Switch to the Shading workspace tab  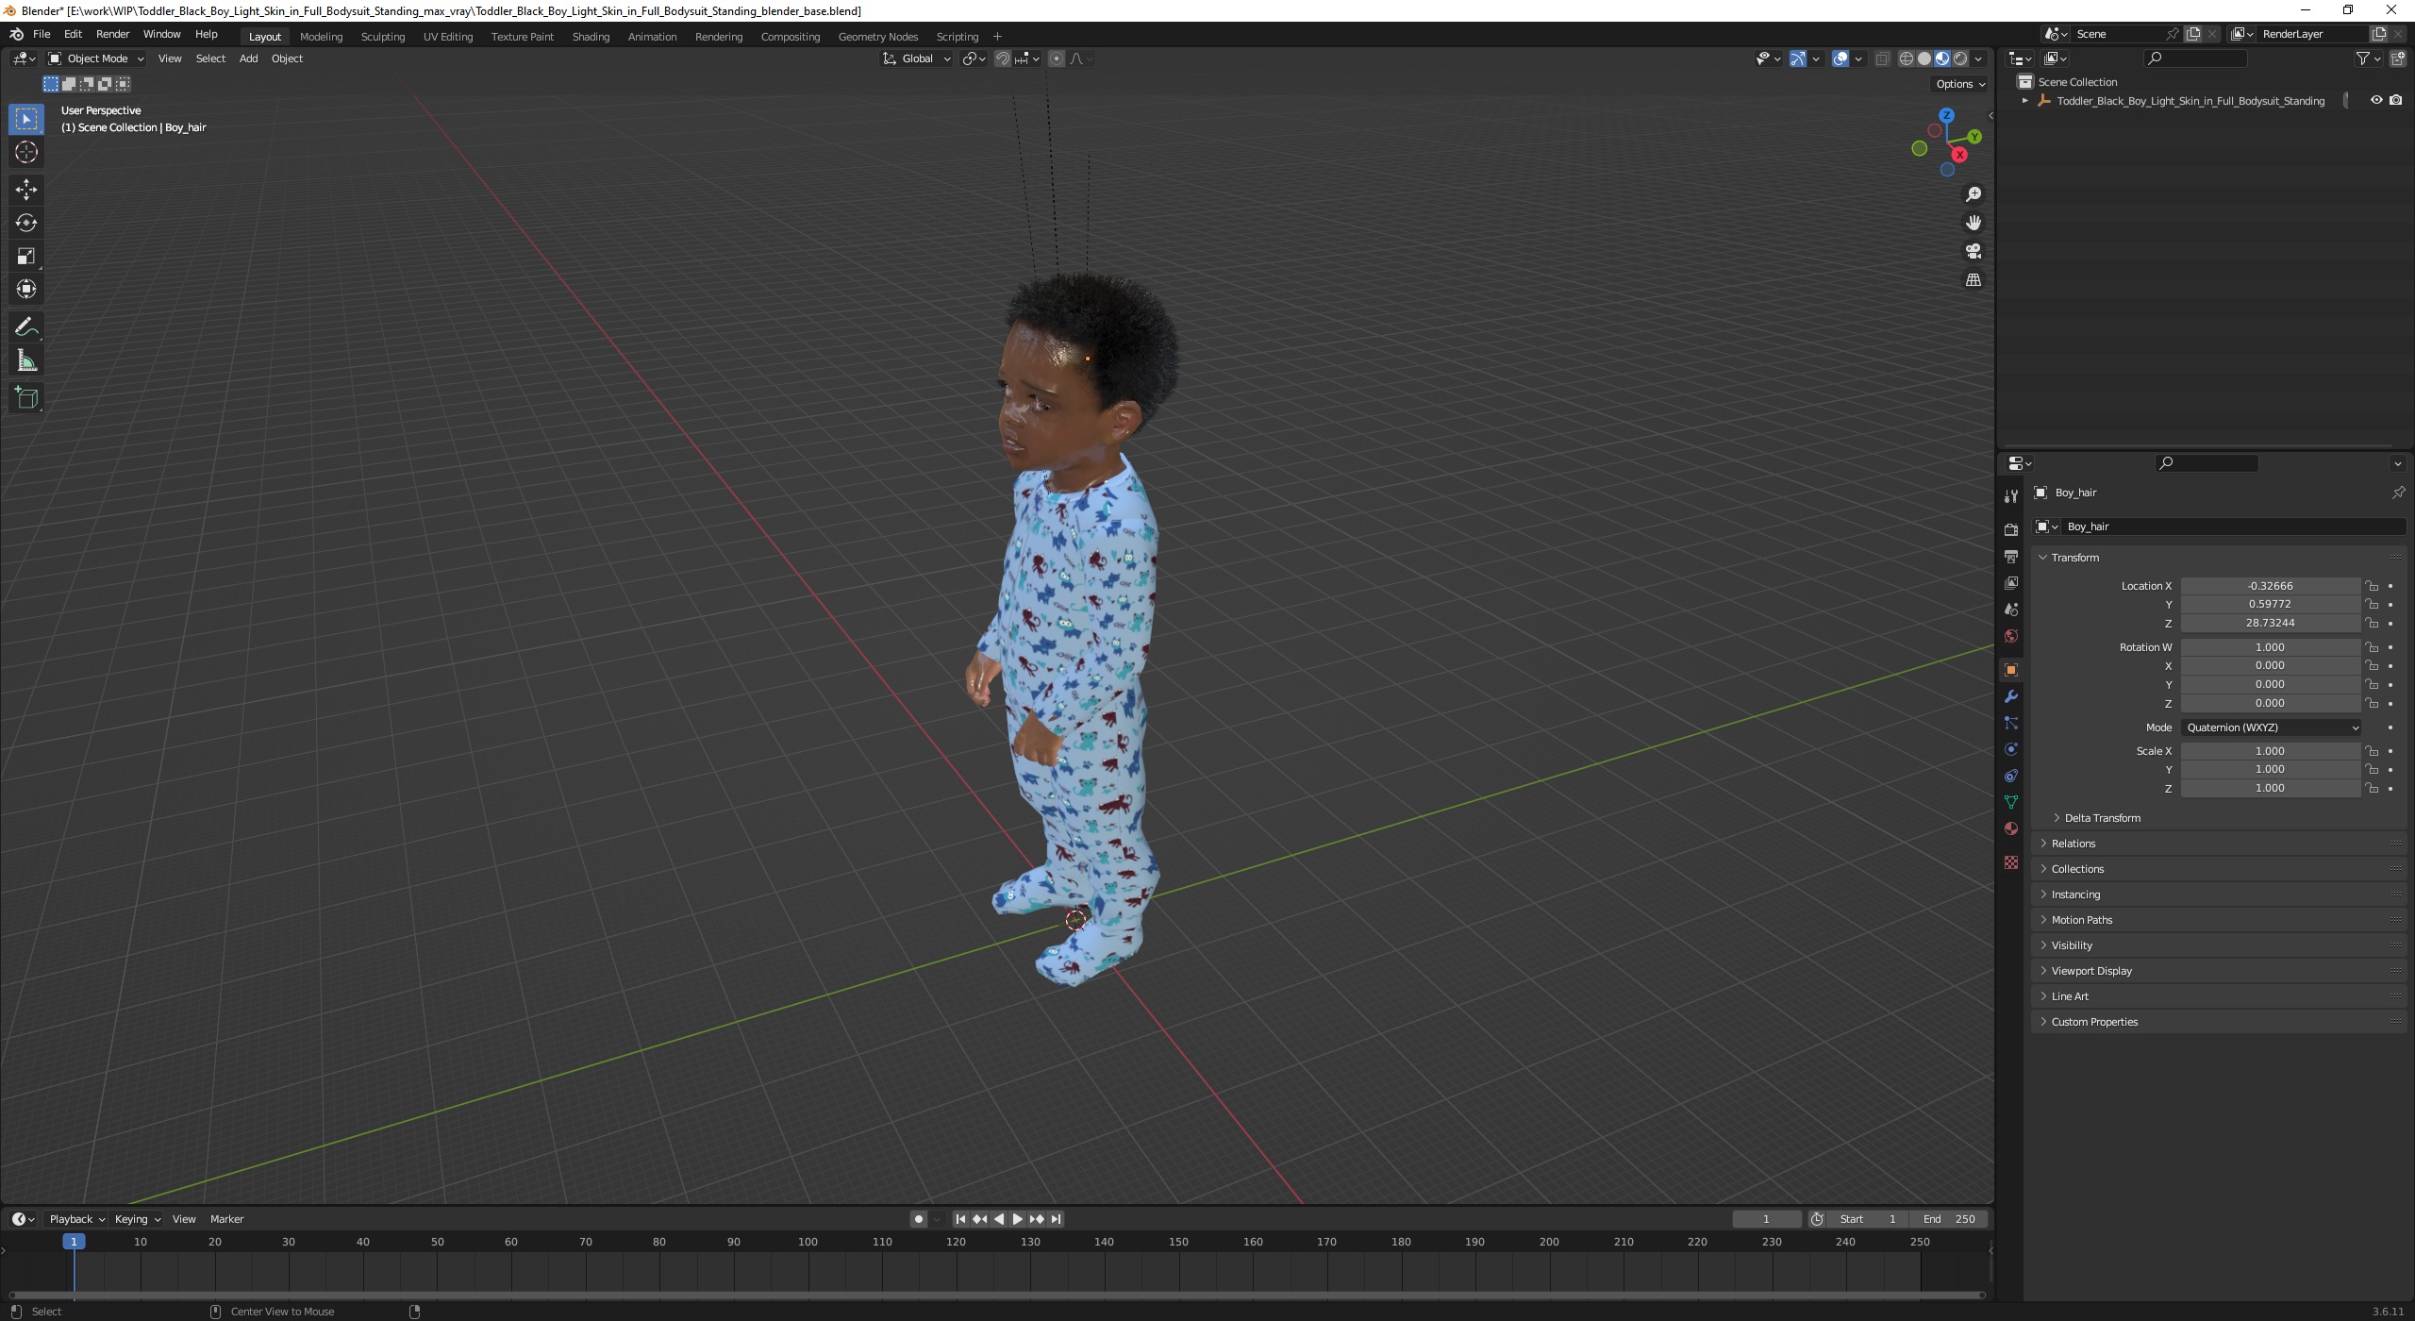tap(591, 37)
